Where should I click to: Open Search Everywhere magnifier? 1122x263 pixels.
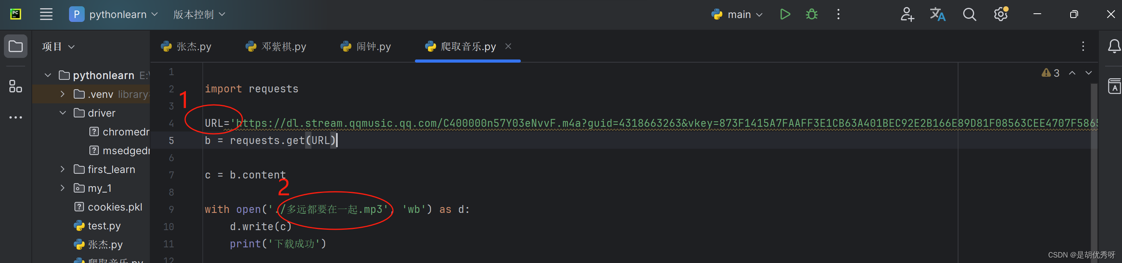point(969,14)
